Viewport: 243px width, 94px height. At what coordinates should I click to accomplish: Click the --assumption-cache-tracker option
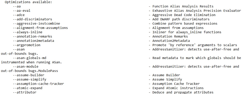point(39,84)
